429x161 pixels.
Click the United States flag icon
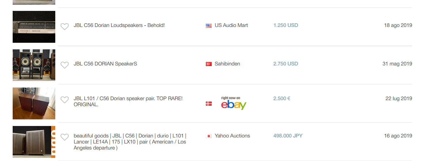(x=209, y=26)
